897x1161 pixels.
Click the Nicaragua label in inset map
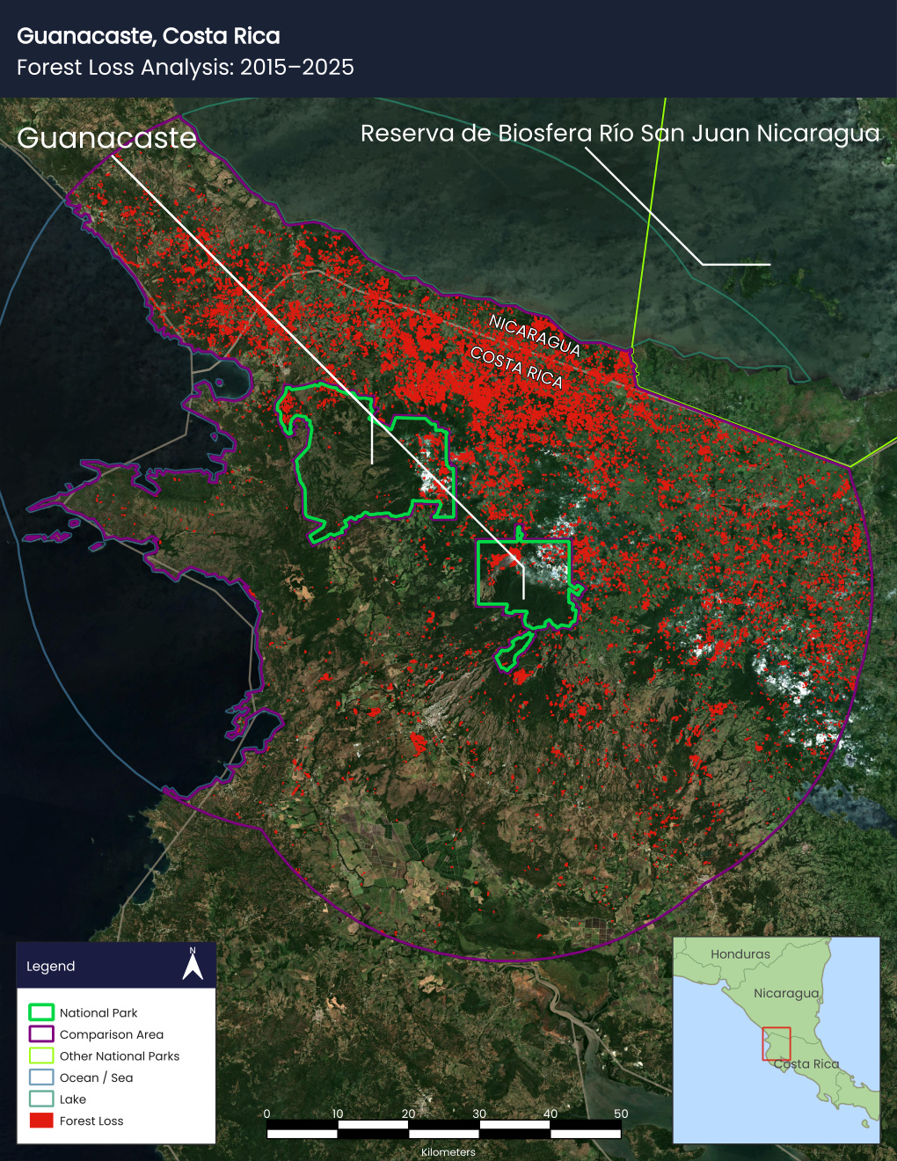point(786,993)
